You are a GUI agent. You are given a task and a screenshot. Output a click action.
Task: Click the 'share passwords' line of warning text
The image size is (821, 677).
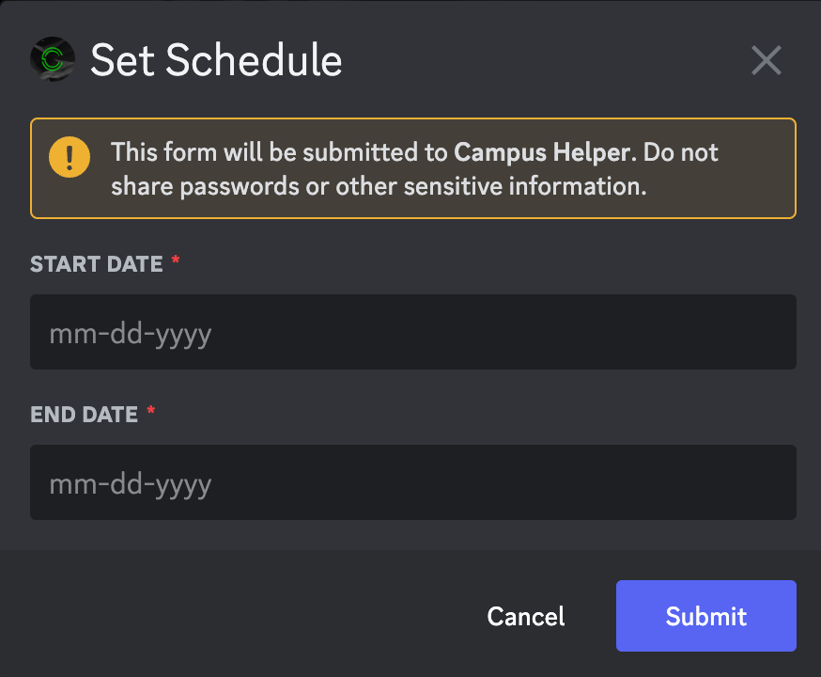[379, 186]
